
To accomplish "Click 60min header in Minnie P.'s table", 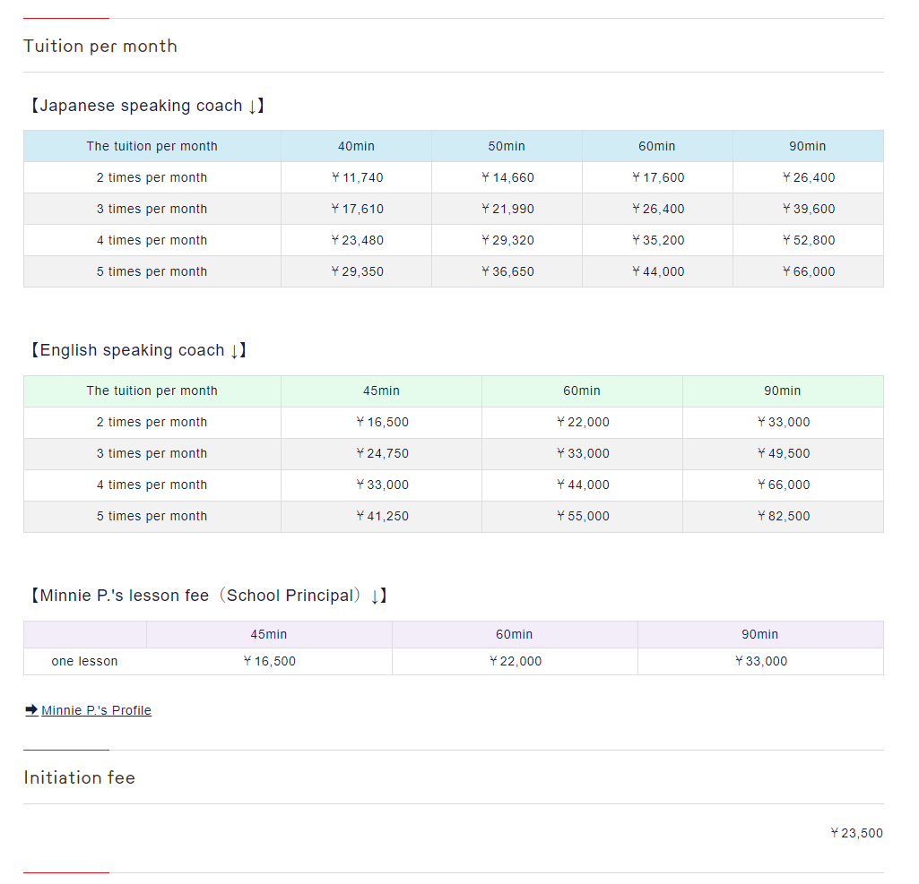I will tap(515, 635).
